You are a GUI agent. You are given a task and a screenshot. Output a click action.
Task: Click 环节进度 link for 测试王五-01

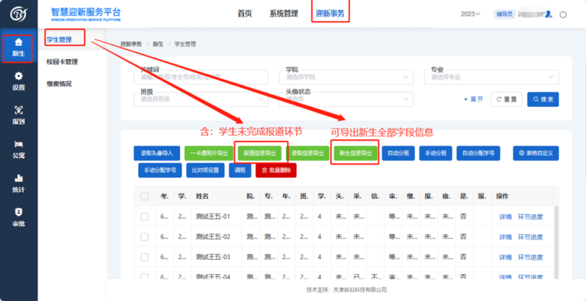530,217
